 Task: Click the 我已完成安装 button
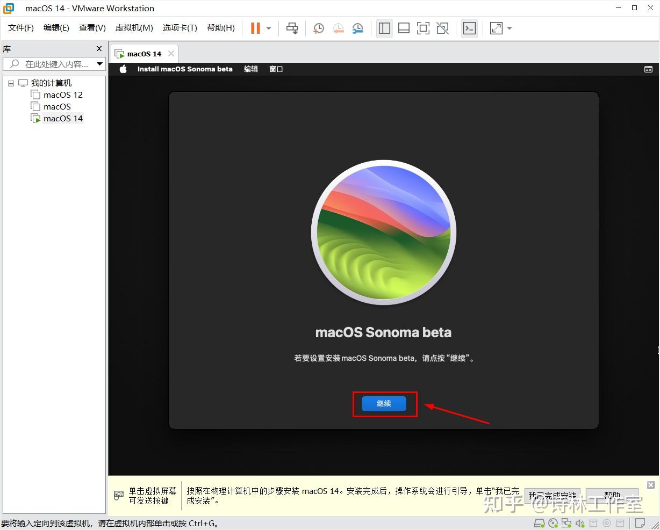(x=552, y=495)
